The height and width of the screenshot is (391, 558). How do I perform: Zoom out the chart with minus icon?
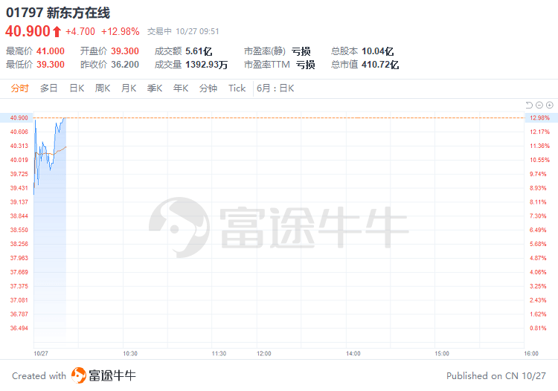click(539, 105)
